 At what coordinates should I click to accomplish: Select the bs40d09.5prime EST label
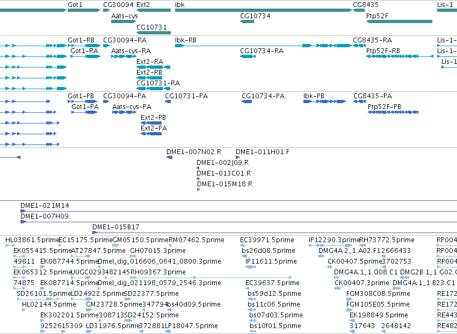click(194, 305)
